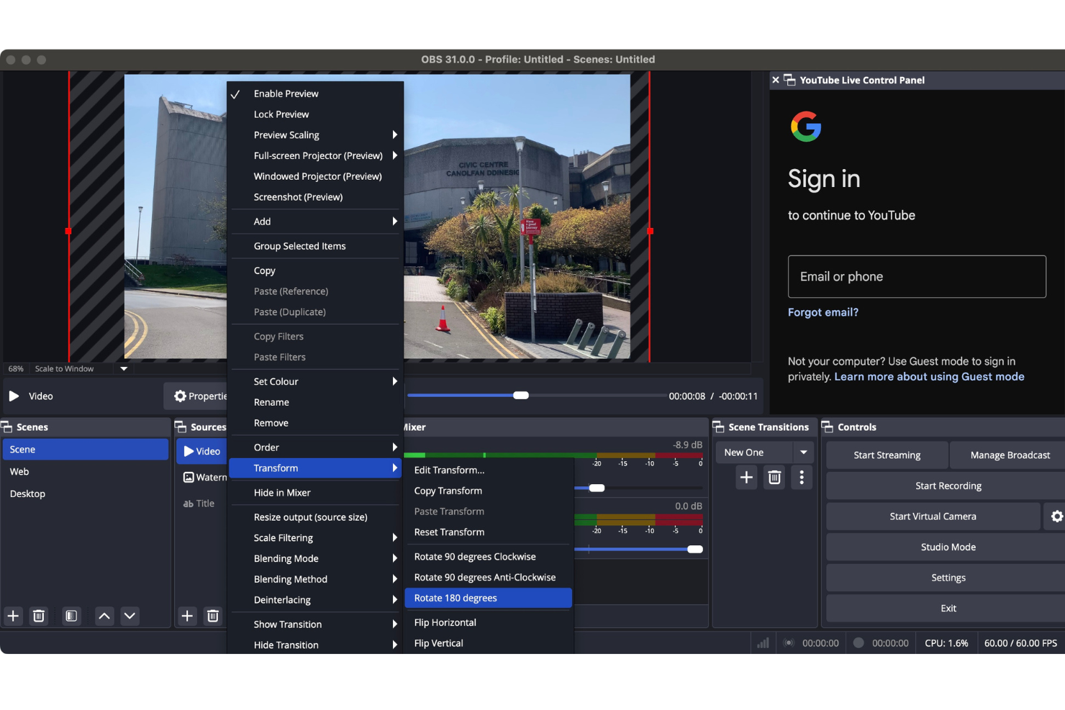Click the Controls dock pop-out icon
This screenshot has width=1065, height=710.
(828, 427)
